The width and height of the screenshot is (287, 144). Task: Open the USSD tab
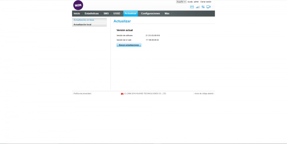117,14
